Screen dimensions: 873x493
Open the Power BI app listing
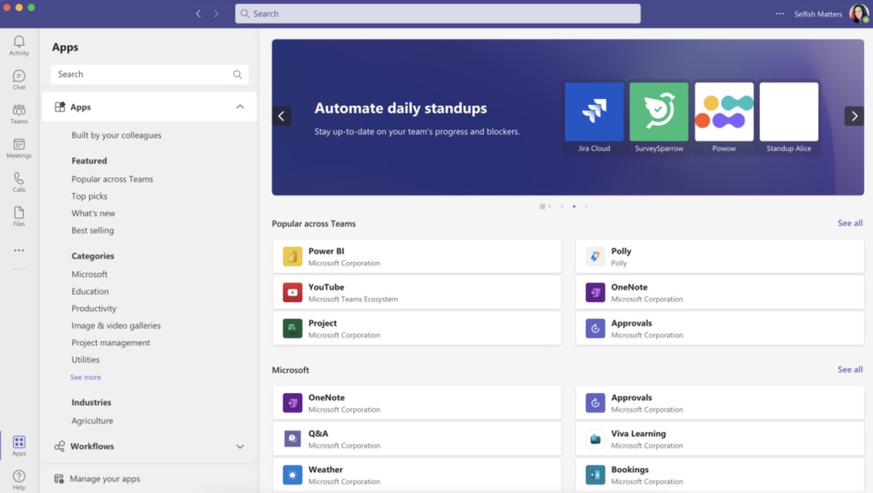pos(417,257)
